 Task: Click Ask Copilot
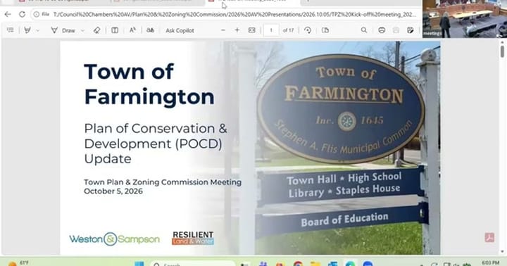(x=180, y=30)
